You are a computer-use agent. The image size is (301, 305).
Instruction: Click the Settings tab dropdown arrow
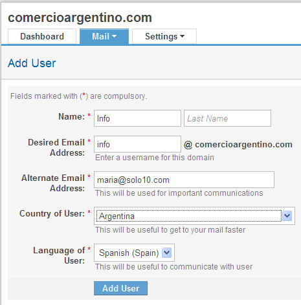point(183,36)
